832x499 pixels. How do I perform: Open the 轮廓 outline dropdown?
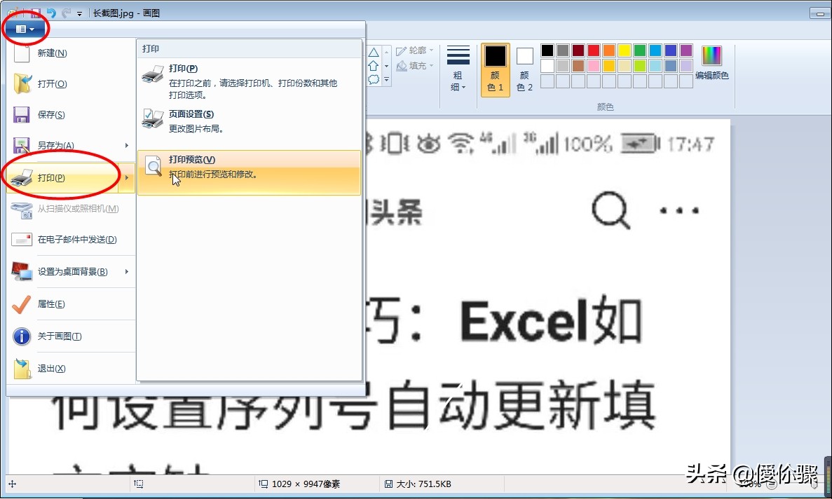click(415, 50)
